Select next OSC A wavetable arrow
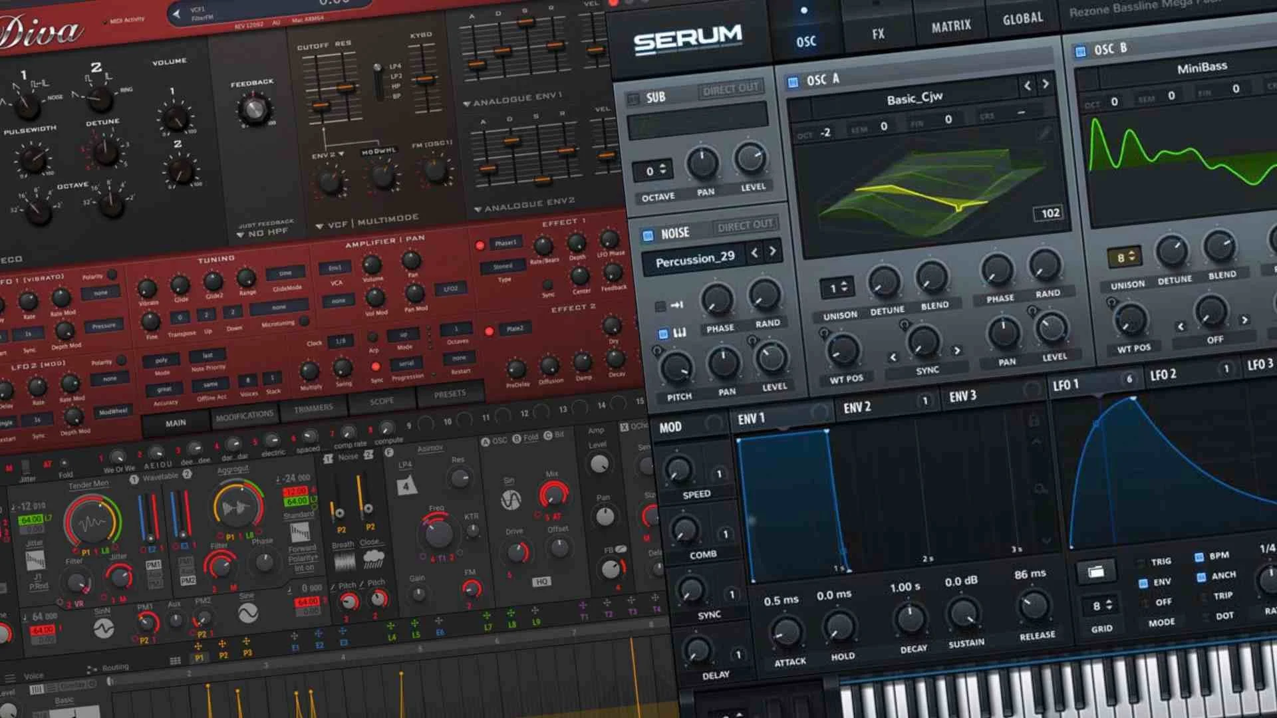Viewport: 1277px width, 718px height. 1046,84
